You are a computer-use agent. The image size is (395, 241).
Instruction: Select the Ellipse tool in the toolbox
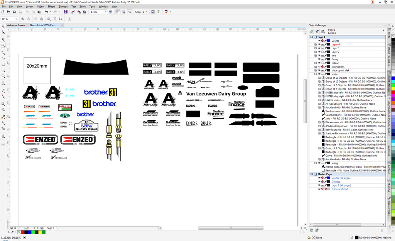[x=3, y=70]
